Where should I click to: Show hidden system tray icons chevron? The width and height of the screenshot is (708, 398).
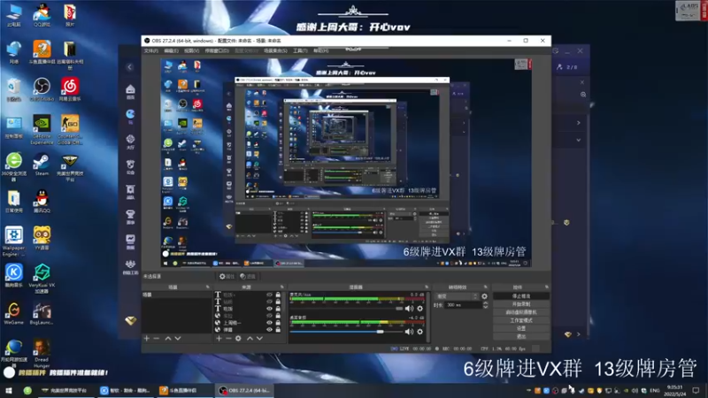[528, 390]
